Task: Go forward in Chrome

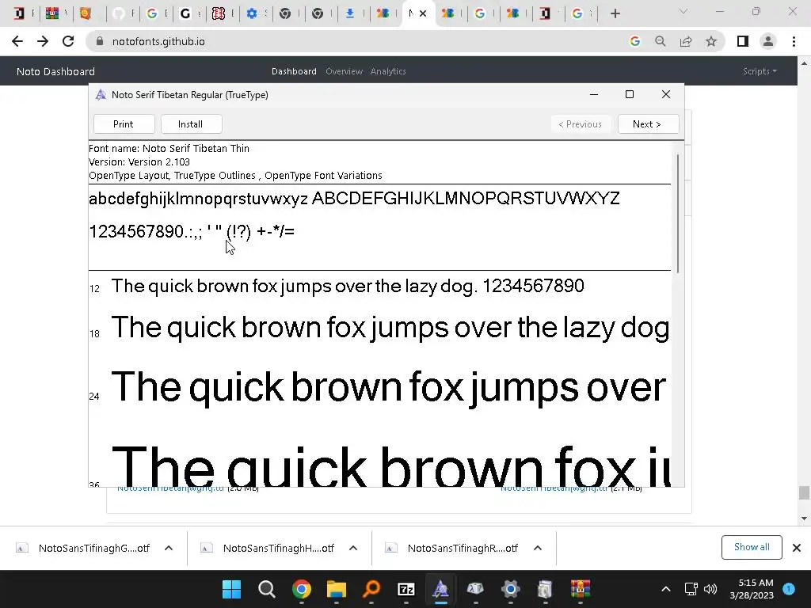Action: [43, 41]
